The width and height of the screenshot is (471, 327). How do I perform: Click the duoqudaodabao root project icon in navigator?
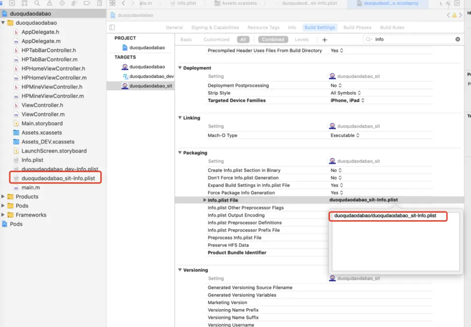click(x=4, y=14)
